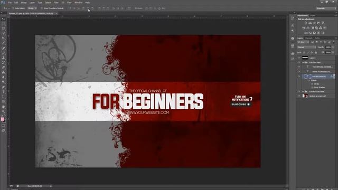The image size is (338, 190).
Task: Toggle Drop Shadow effect visibility
Action: tap(312, 88)
